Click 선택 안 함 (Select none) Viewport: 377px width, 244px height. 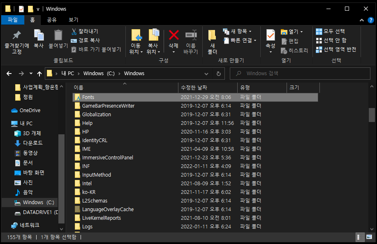(x=331, y=41)
